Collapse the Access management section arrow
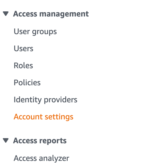146x166 pixels. click(x=6, y=14)
